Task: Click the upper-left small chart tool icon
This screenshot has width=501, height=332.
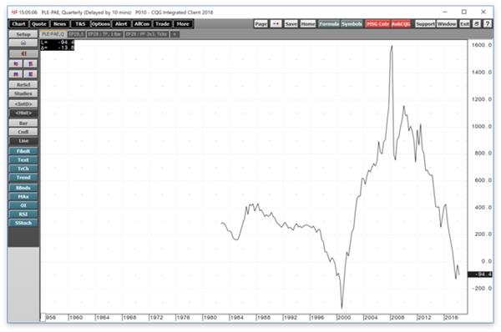Action: (x=16, y=64)
